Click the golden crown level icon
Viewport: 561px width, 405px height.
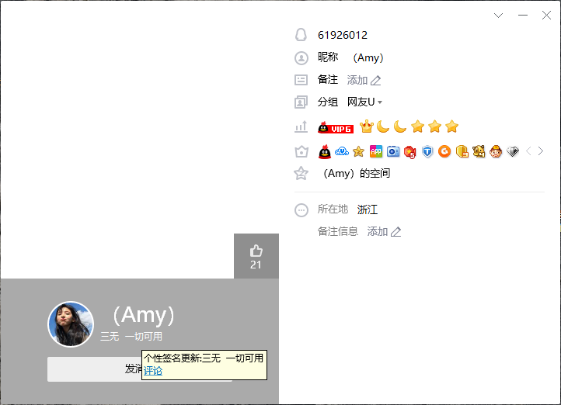(x=367, y=126)
